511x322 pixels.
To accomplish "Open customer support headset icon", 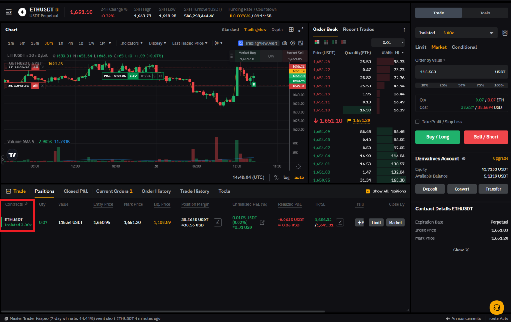I will click(497, 307).
